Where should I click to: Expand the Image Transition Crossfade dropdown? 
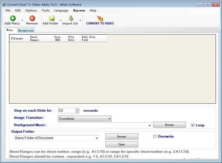109,119
